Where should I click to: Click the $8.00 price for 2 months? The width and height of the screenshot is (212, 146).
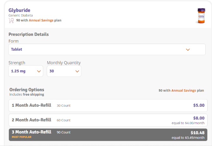coord(198,118)
